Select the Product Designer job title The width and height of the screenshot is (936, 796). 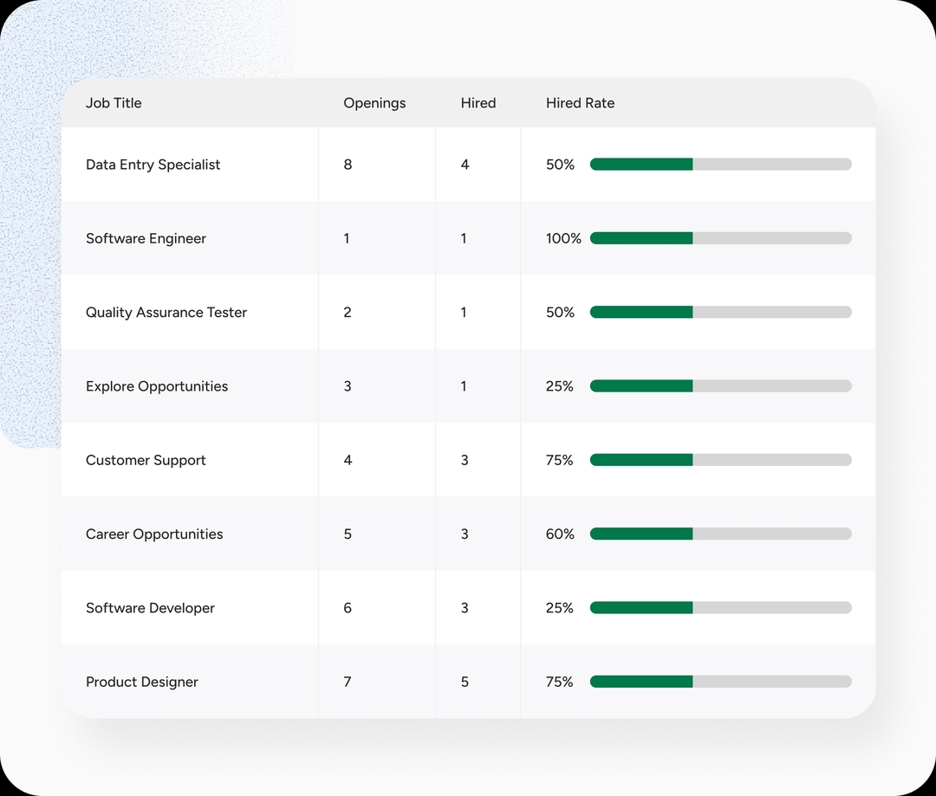[x=142, y=682]
